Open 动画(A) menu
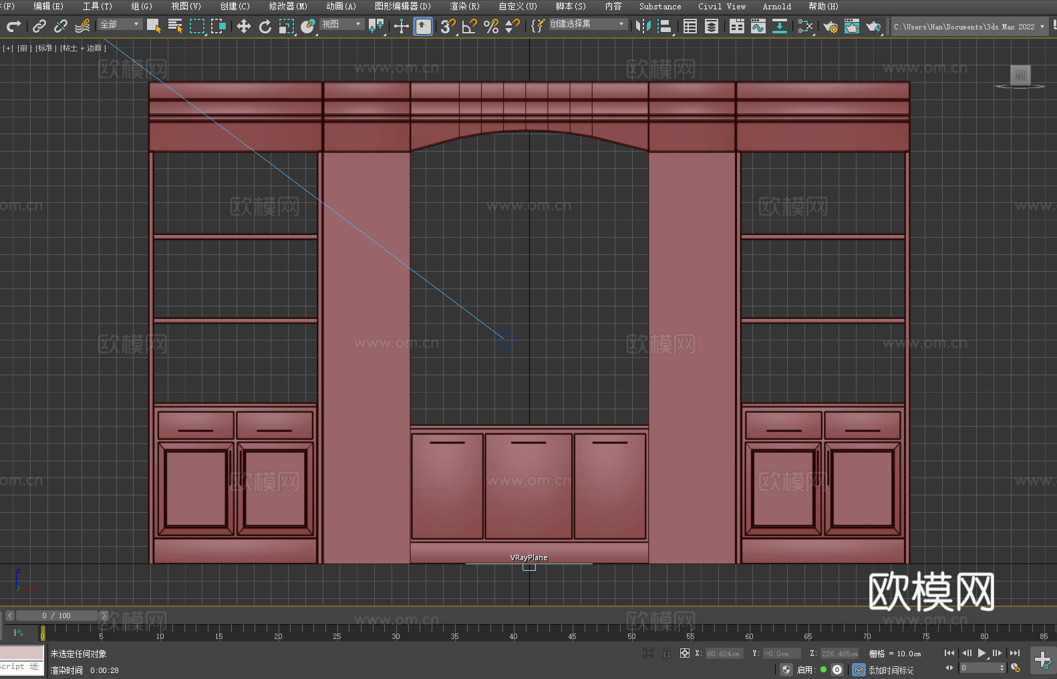The width and height of the screenshot is (1057, 679). pyautogui.click(x=341, y=6)
